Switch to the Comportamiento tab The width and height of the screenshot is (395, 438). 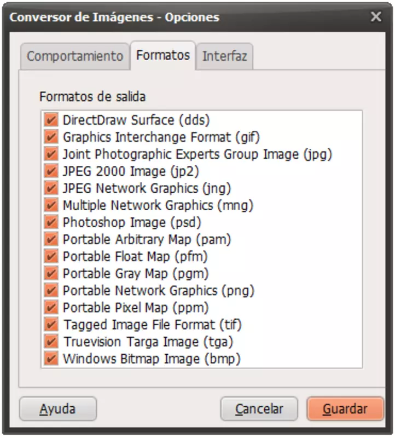(75, 56)
